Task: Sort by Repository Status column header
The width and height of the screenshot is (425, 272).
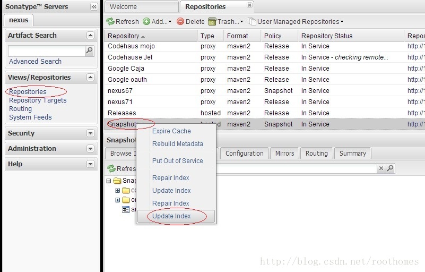Action: 351,36
